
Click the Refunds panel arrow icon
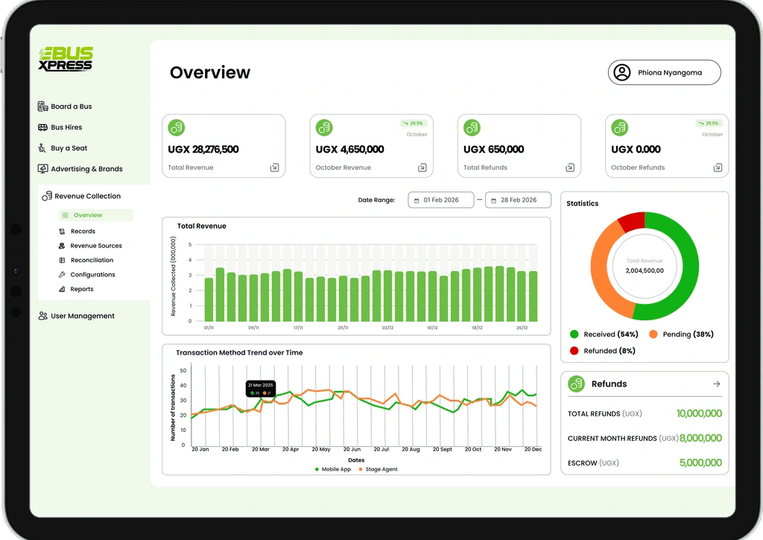coord(716,384)
